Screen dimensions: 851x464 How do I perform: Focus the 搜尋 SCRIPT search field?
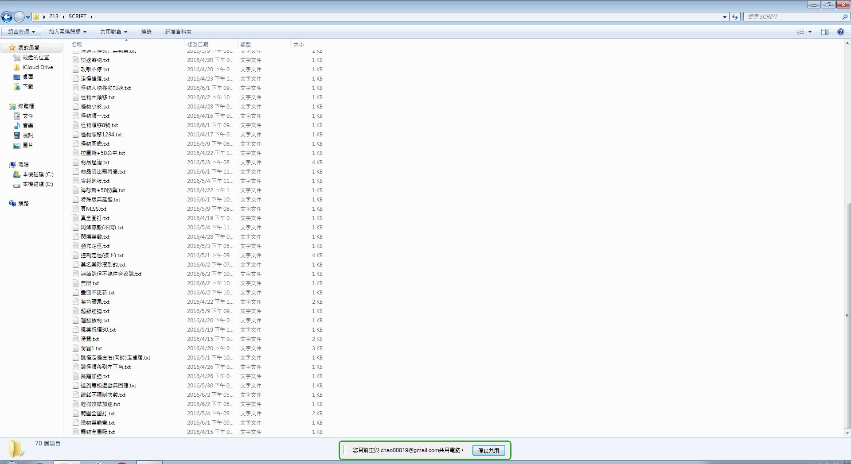792,17
